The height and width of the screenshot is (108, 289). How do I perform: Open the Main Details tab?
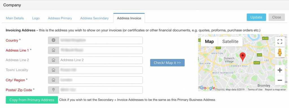click(x=15, y=18)
